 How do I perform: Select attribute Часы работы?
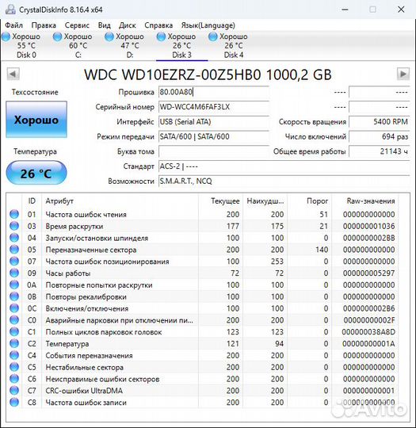68,273
